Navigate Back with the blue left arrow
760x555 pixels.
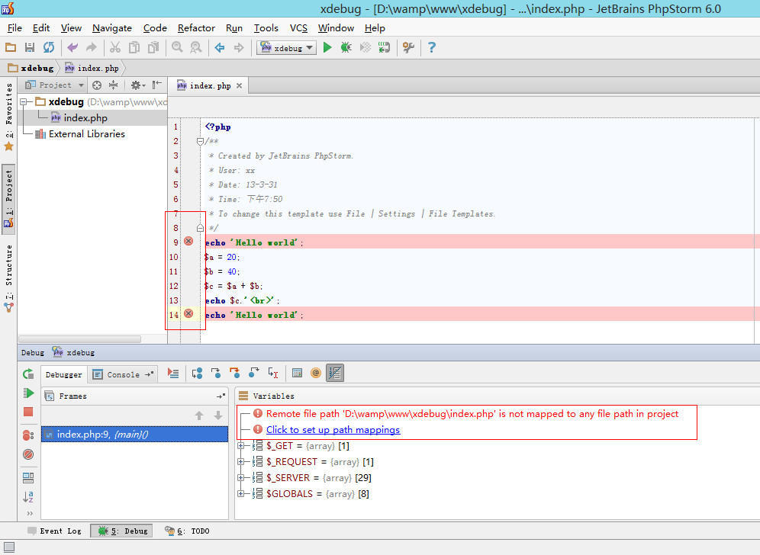[x=220, y=47]
